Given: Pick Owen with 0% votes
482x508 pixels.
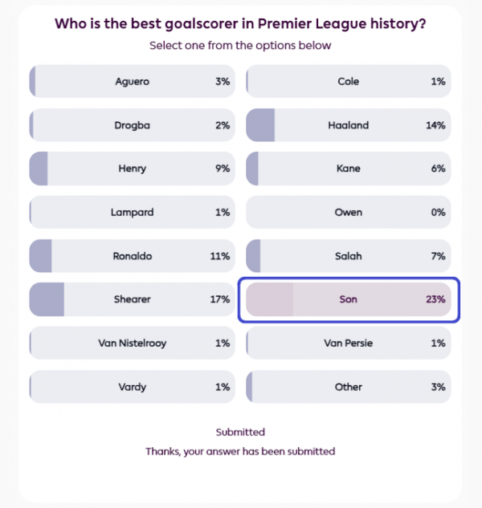Looking at the screenshot, I should 348,213.
